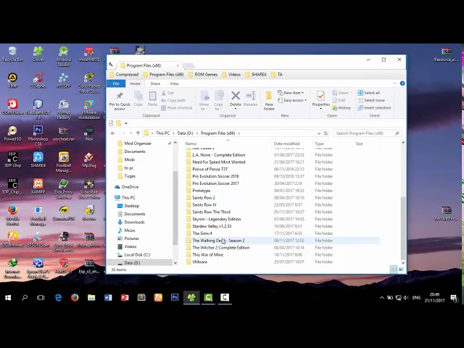Image resolution: width=464 pixels, height=348 pixels.
Task: Open Clover desktop icon
Action: pyautogui.click(x=38, y=54)
